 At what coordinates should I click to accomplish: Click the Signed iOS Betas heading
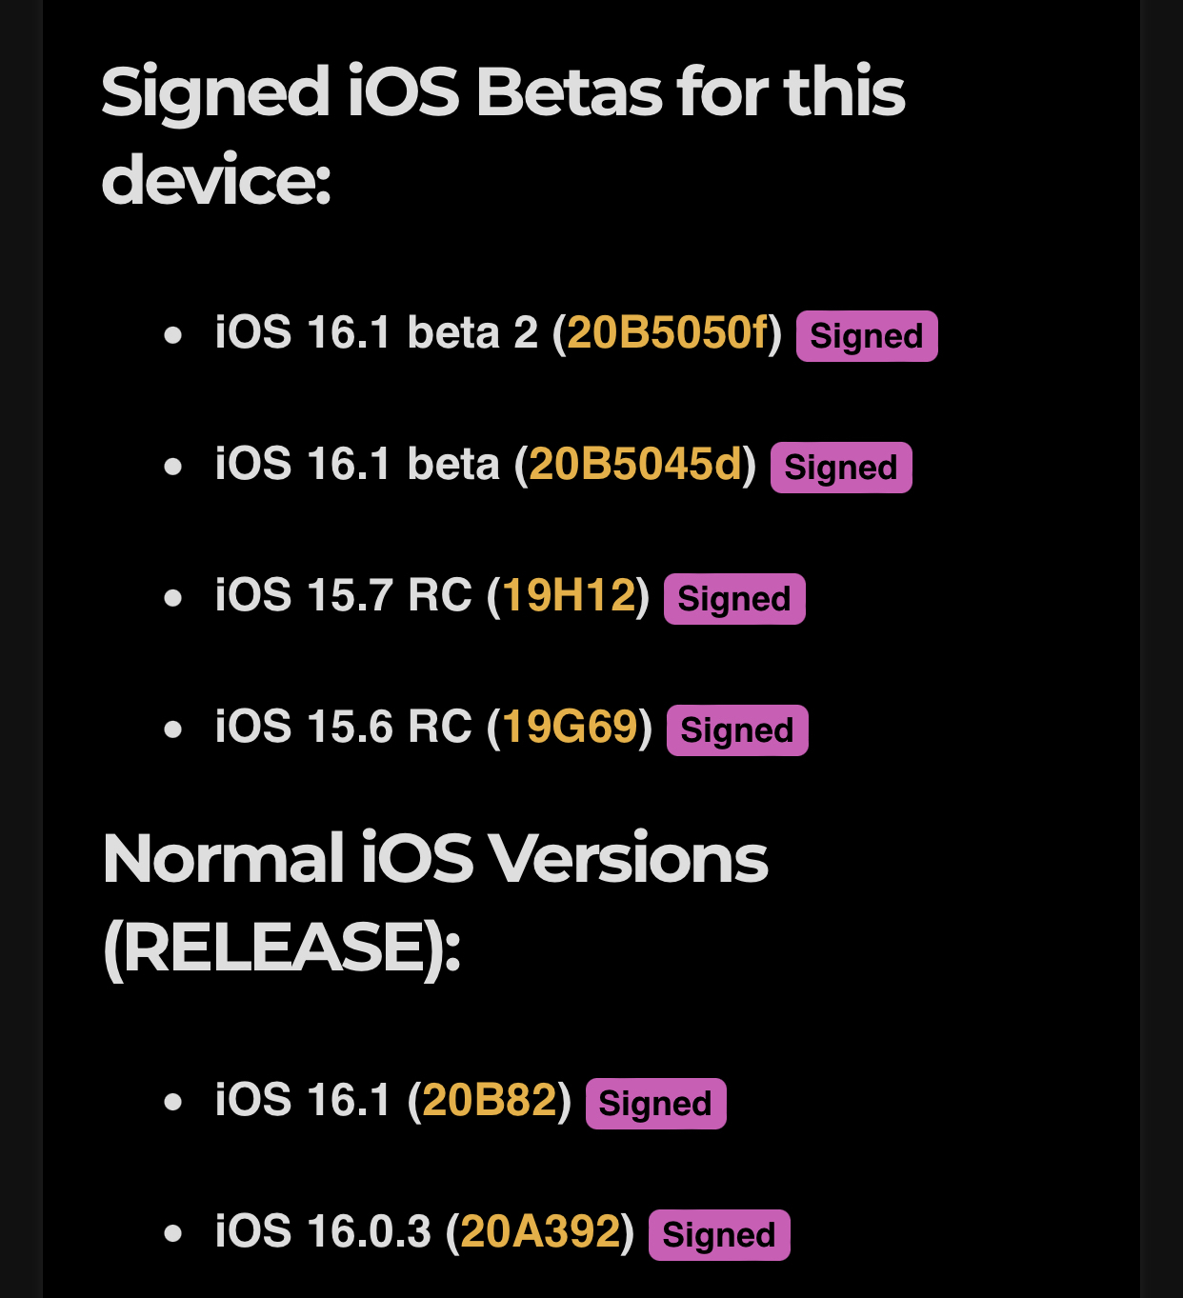(x=503, y=135)
